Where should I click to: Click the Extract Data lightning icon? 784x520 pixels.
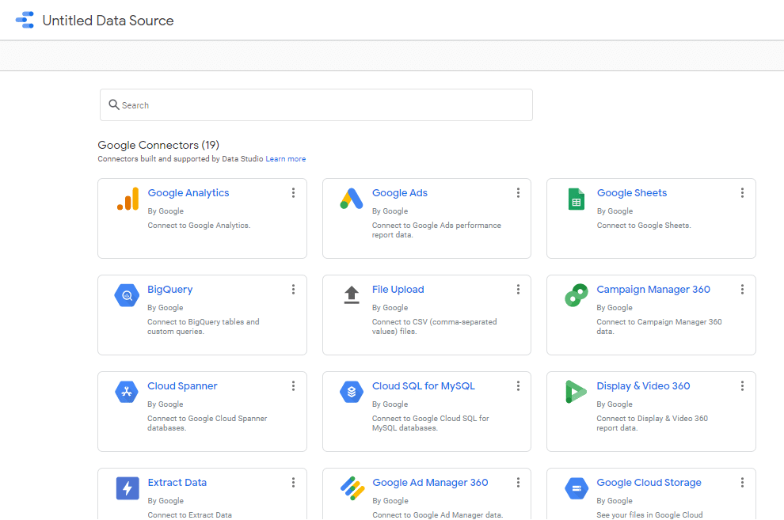(x=127, y=488)
